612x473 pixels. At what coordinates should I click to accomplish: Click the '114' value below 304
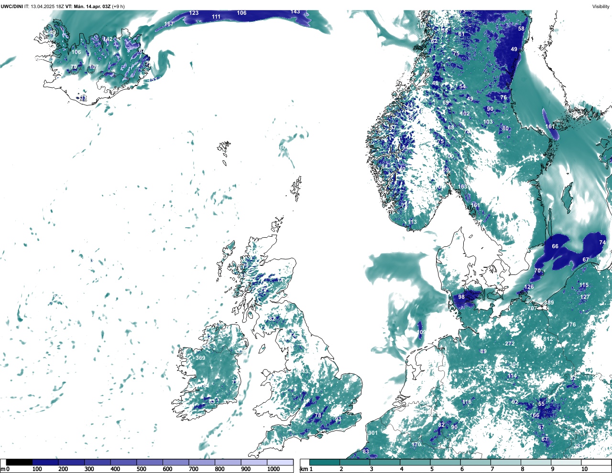pyautogui.click(x=512, y=376)
